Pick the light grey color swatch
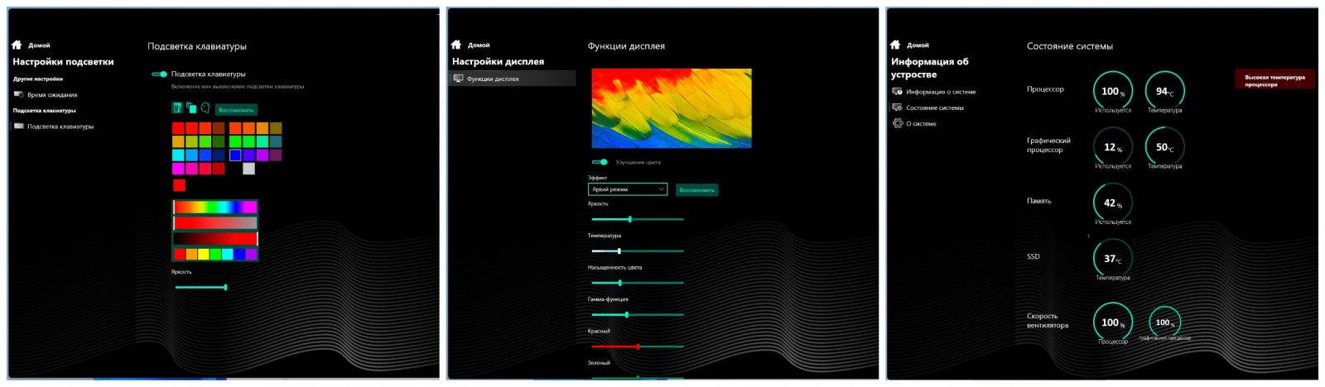Viewport: 1325px width, 387px height. pos(248,169)
